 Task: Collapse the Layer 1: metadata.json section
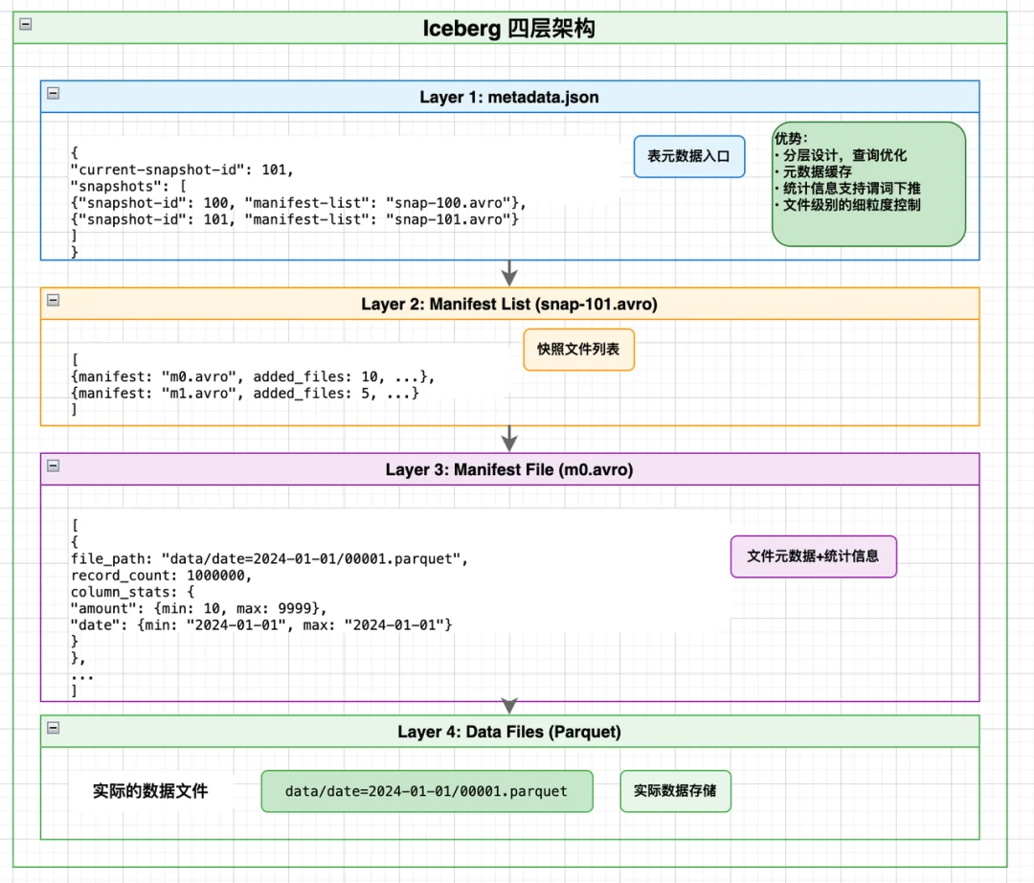point(53,95)
